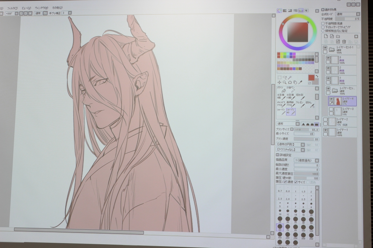
Task: Open 【テクスチャなし】 texture dropdown
Action: coord(290,150)
